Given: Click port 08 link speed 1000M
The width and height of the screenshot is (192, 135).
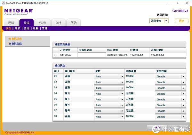Looking at the screenshot, I should click(130, 116).
